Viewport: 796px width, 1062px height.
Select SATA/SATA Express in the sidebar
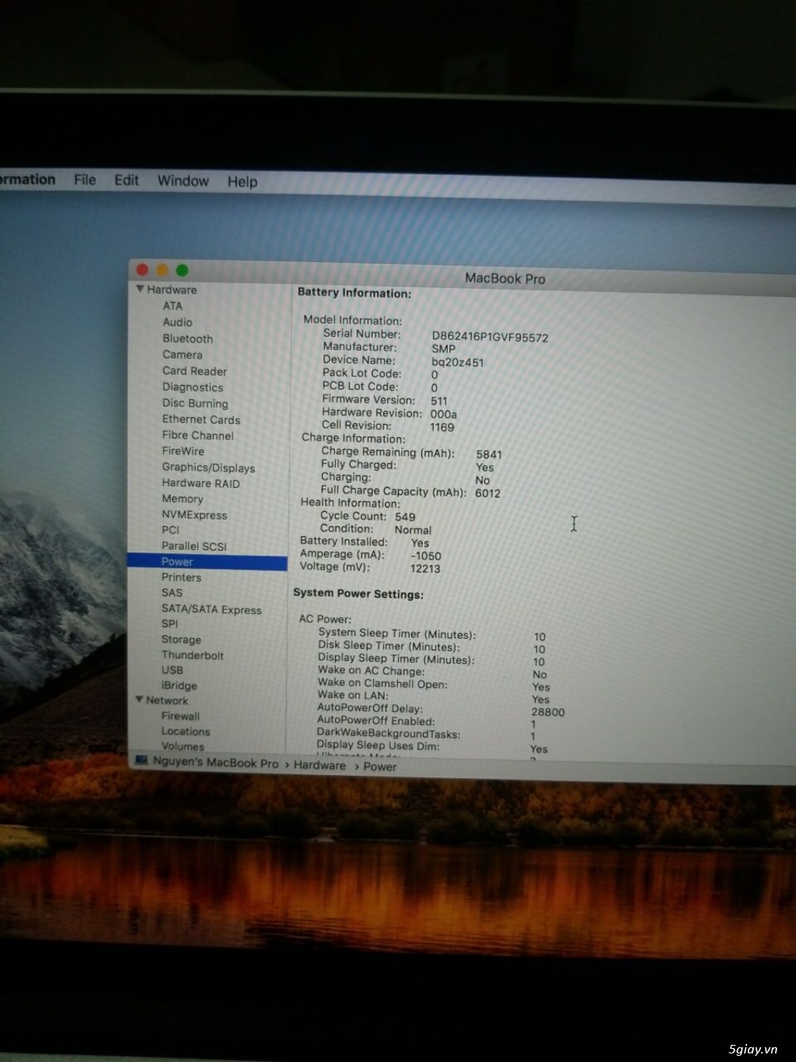pyautogui.click(x=211, y=609)
